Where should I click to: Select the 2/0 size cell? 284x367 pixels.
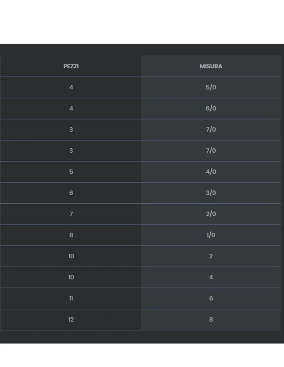click(x=211, y=214)
